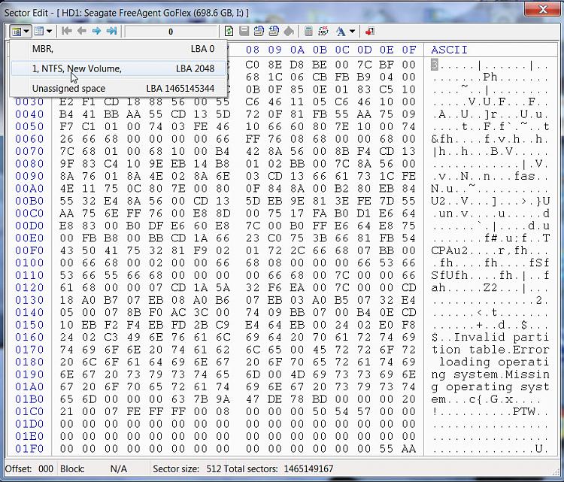Toggle the FF/255 hex-decimal display icon

pyautogui.click(x=323, y=32)
